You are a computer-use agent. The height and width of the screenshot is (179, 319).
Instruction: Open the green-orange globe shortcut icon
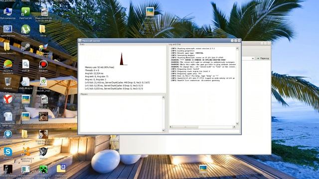coord(8,64)
